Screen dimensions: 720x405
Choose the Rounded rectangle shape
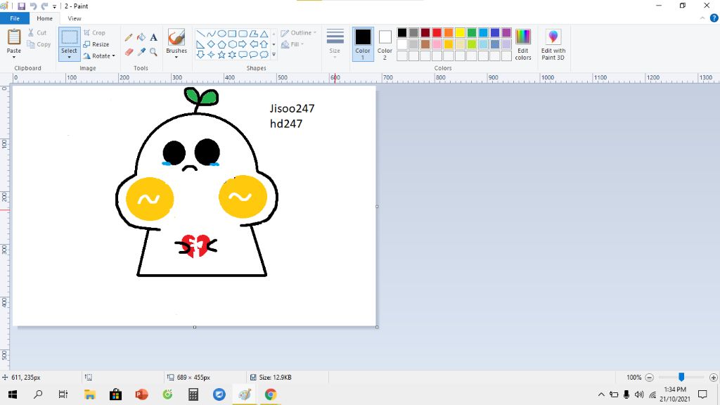click(243, 34)
